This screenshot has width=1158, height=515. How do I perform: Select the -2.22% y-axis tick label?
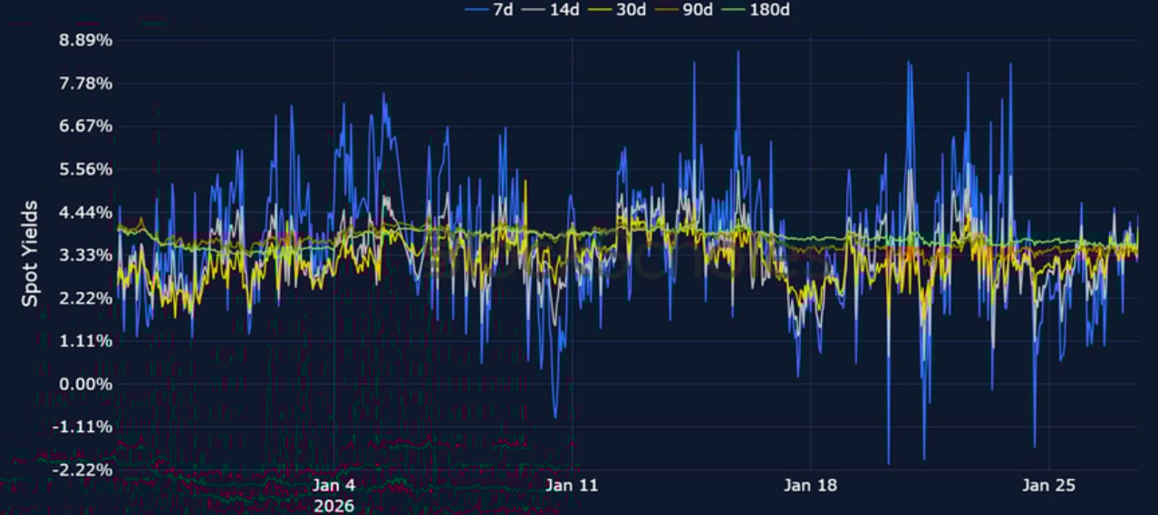pos(84,470)
